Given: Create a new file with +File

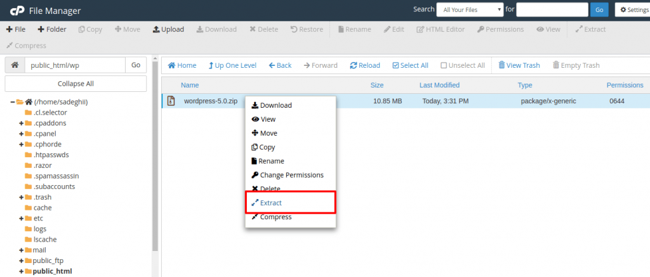Looking at the screenshot, I should 16,29.
